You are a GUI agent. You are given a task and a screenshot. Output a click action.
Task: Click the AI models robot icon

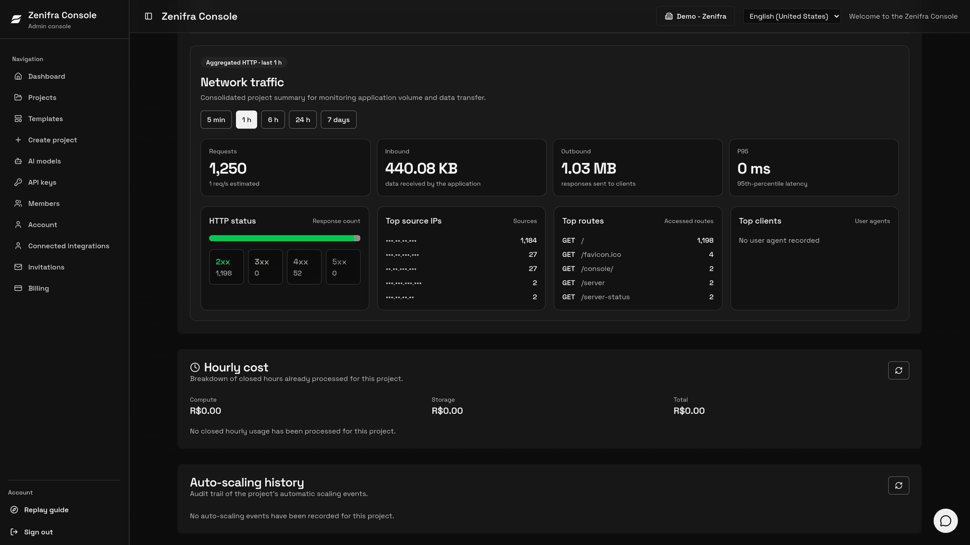click(18, 161)
